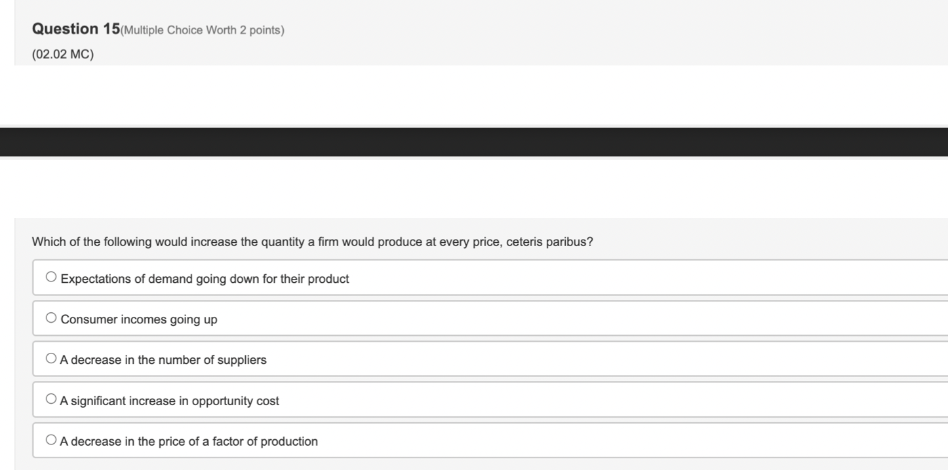Click the left margin of the question card
Screen dimensions: 948x470
coord(23,327)
